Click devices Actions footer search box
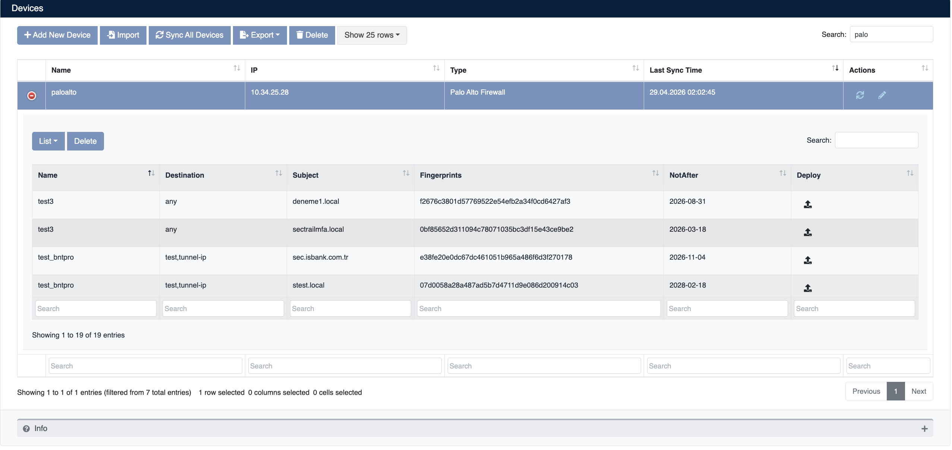 (x=888, y=366)
